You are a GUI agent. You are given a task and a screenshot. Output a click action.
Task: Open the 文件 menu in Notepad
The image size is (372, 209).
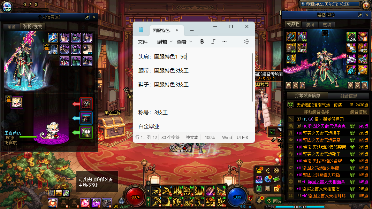[143, 41]
